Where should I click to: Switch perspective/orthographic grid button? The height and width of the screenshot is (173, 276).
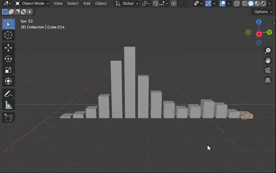pyautogui.click(x=268, y=80)
